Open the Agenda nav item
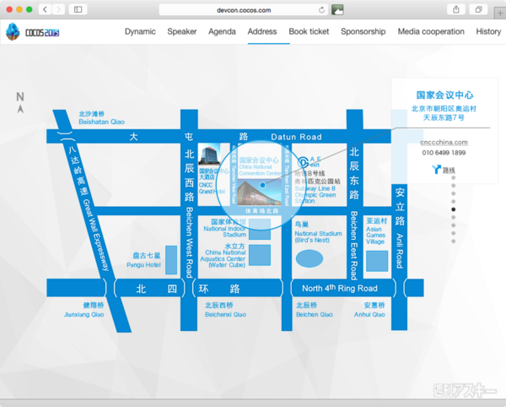 222,31
